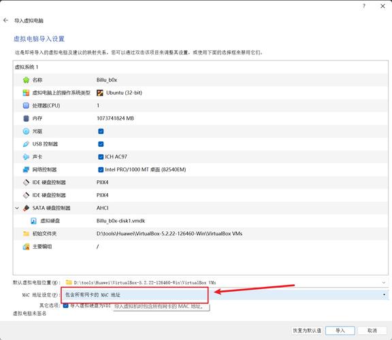Click the CPU processor icon
Screen dimensions: 392x340
[x=26, y=105]
